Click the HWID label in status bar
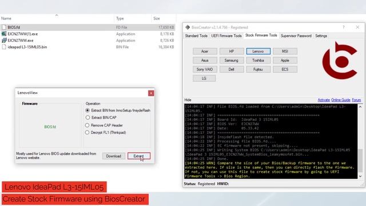This screenshot has width=366, height=206. tap(223, 184)
